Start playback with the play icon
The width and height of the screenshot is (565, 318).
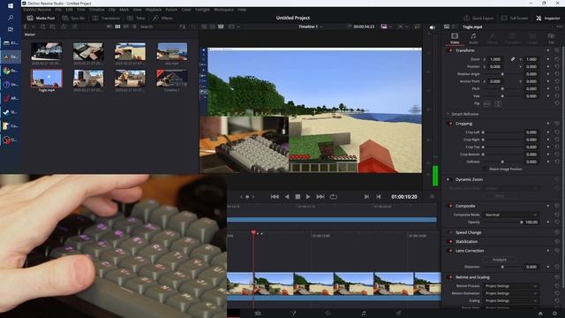[x=308, y=196]
